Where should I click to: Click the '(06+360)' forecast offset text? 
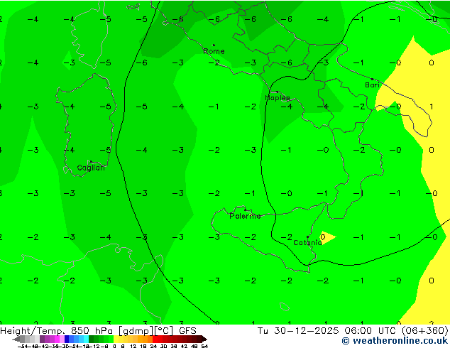point(425,331)
